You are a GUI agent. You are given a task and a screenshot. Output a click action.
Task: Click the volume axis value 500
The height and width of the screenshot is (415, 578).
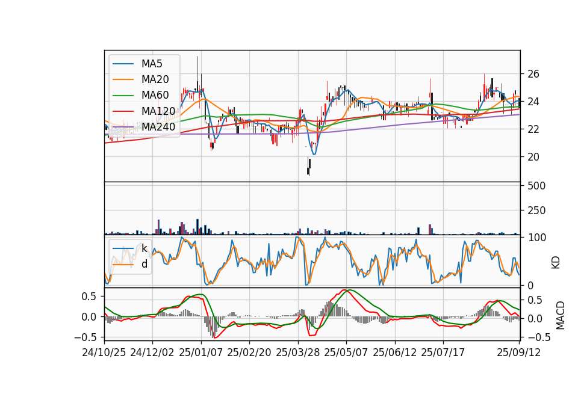point(536,186)
